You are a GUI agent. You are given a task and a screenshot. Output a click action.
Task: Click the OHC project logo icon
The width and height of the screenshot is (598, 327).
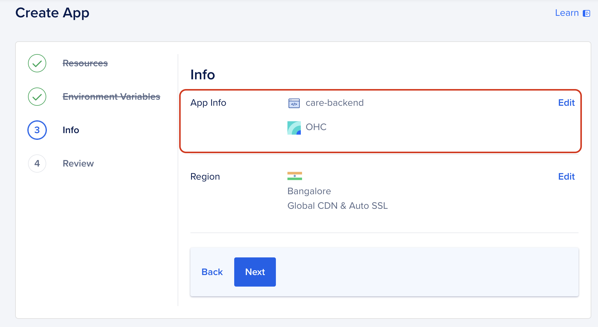tap(294, 128)
